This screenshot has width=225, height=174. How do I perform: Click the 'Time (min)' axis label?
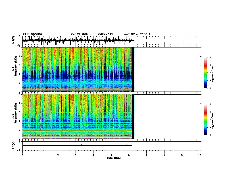coord(114,158)
